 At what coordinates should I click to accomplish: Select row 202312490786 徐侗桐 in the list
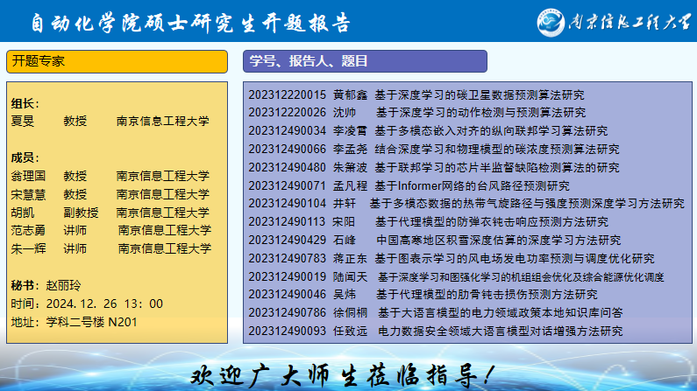pyautogui.click(x=436, y=312)
